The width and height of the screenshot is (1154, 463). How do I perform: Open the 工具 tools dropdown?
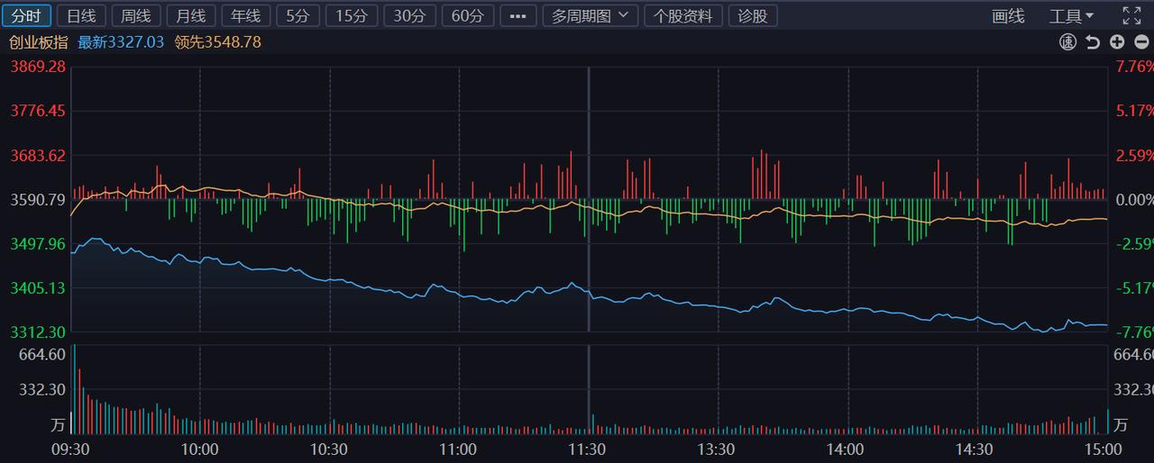pos(1071,15)
